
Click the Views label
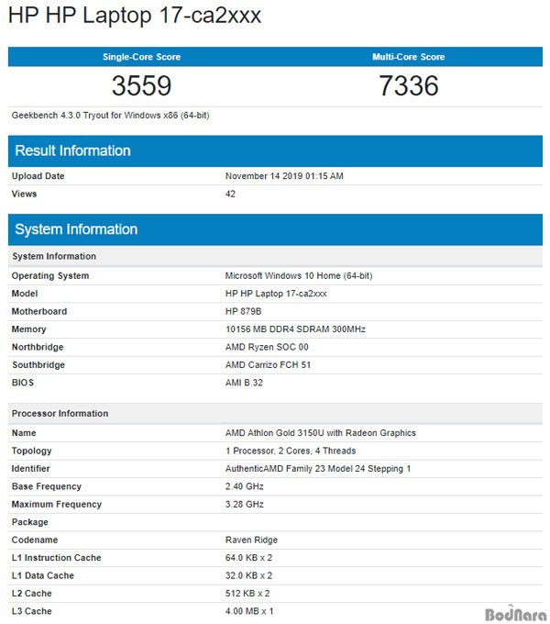[24, 194]
